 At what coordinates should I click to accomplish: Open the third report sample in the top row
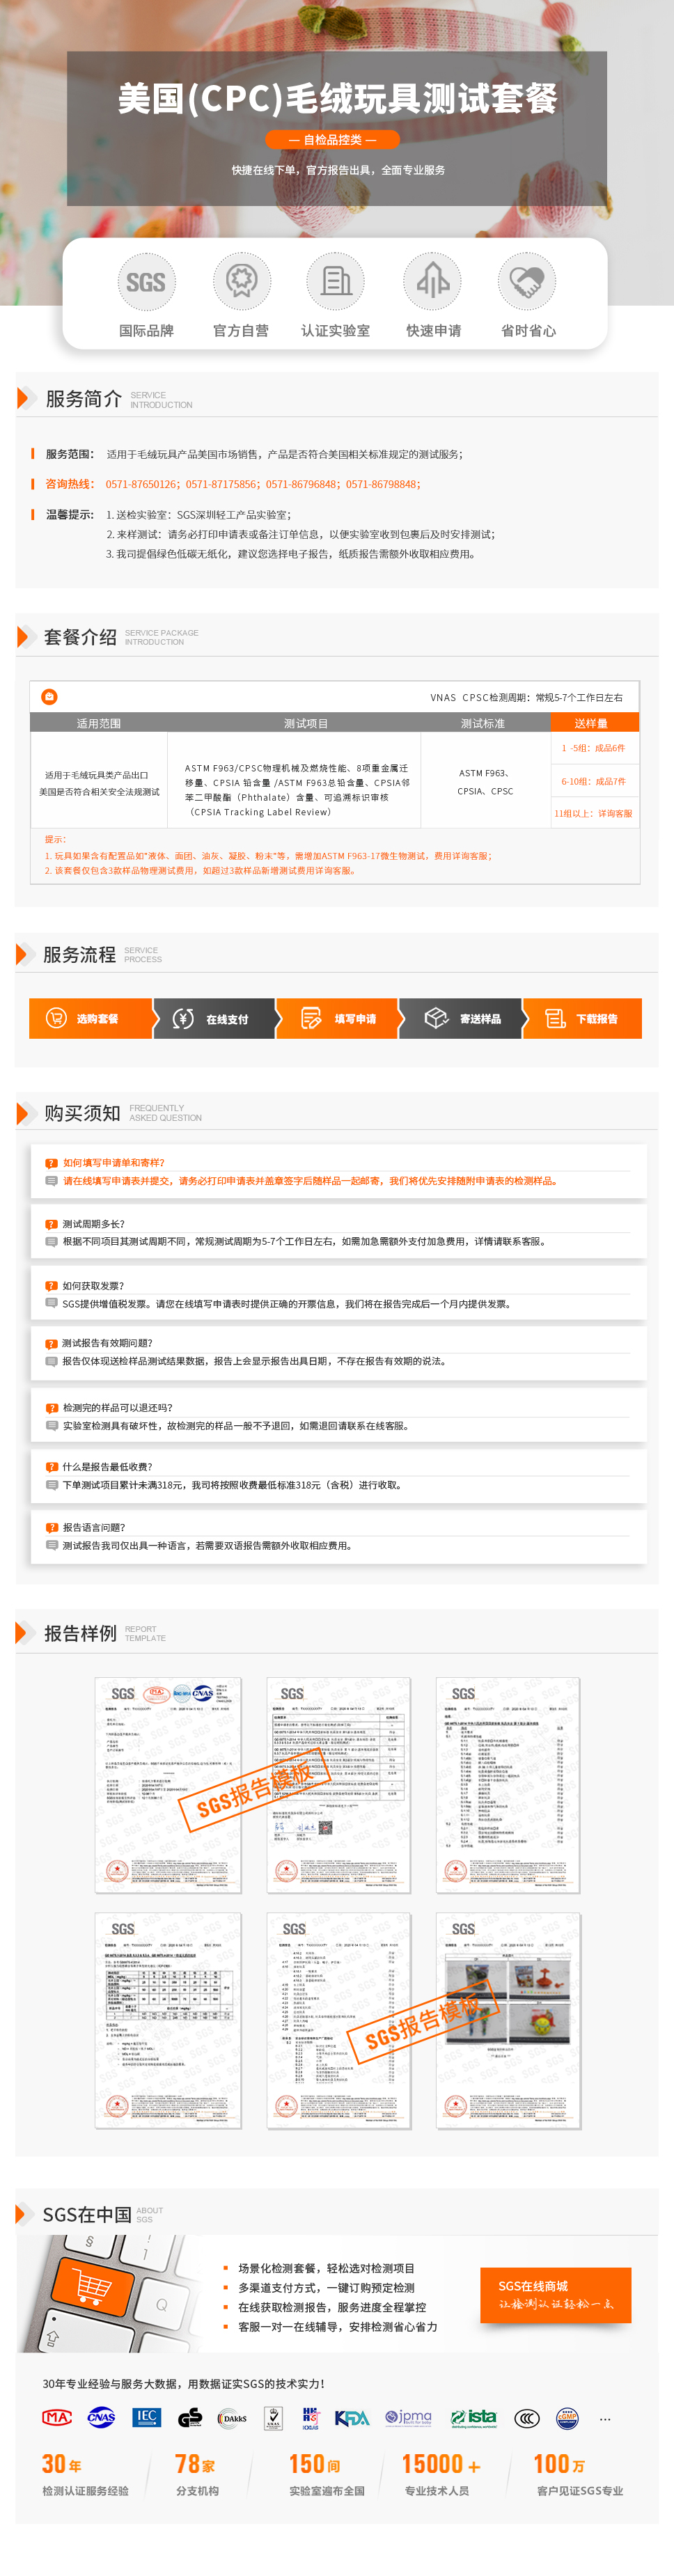[508, 1785]
